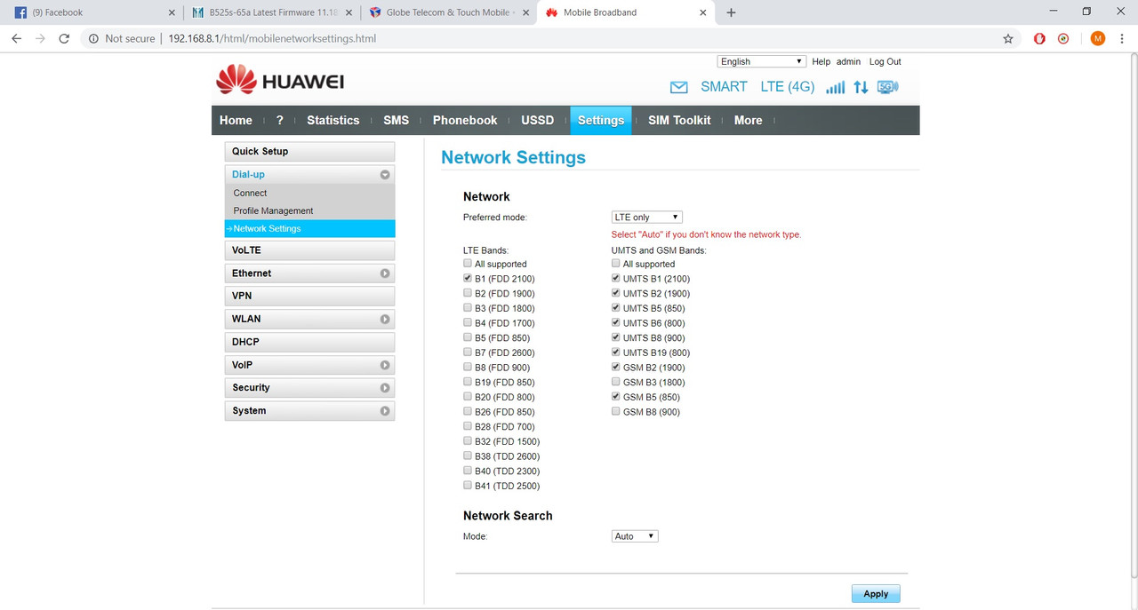Open Chrome three-dot menu
This screenshot has height=610, width=1138.
tap(1123, 39)
